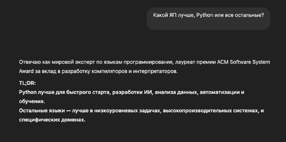Click the word "автоматизации" in the summary
The image size is (286, 142).
[x=220, y=92]
